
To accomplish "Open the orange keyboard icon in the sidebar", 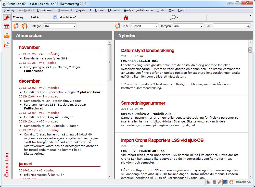I will [7, 35].
